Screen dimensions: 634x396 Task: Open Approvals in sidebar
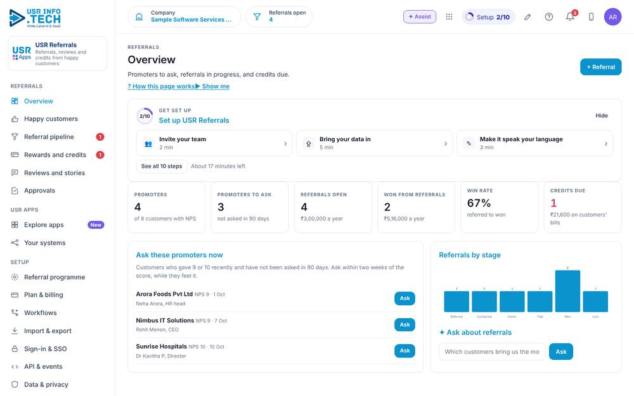click(58, 191)
